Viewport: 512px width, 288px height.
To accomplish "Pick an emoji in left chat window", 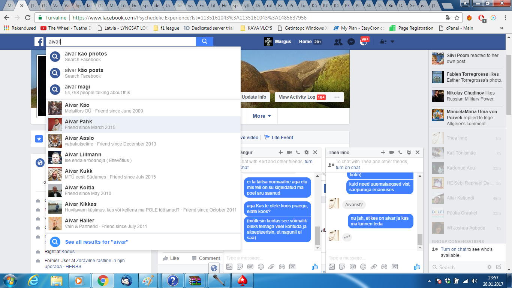I will tap(261, 267).
